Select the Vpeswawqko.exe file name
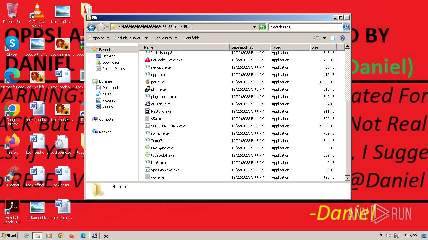The image size is (428, 240). pos(165,170)
